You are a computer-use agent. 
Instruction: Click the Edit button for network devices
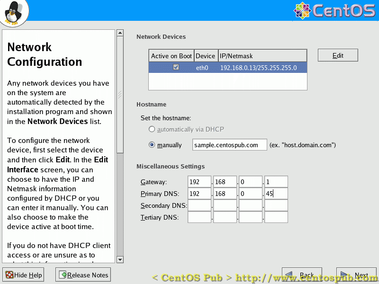tap(337, 55)
